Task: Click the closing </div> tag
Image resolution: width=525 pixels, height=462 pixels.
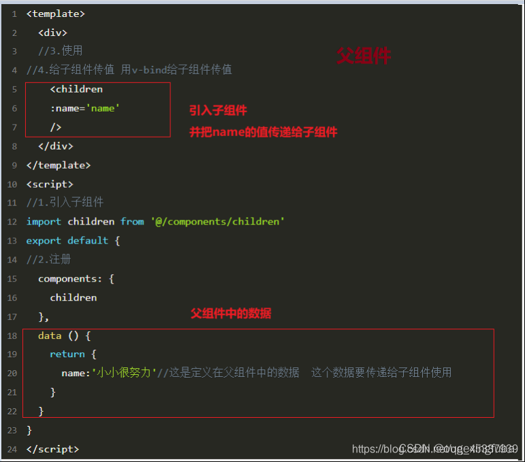Action: (x=56, y=146)
